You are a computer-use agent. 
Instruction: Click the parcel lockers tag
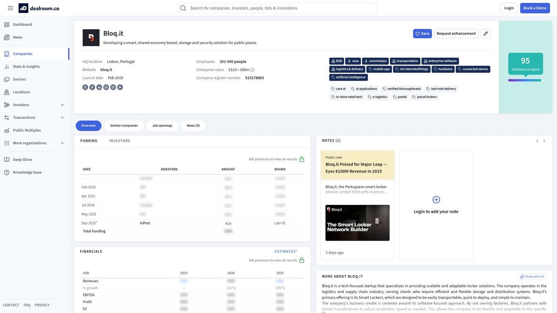click(425, 97)
